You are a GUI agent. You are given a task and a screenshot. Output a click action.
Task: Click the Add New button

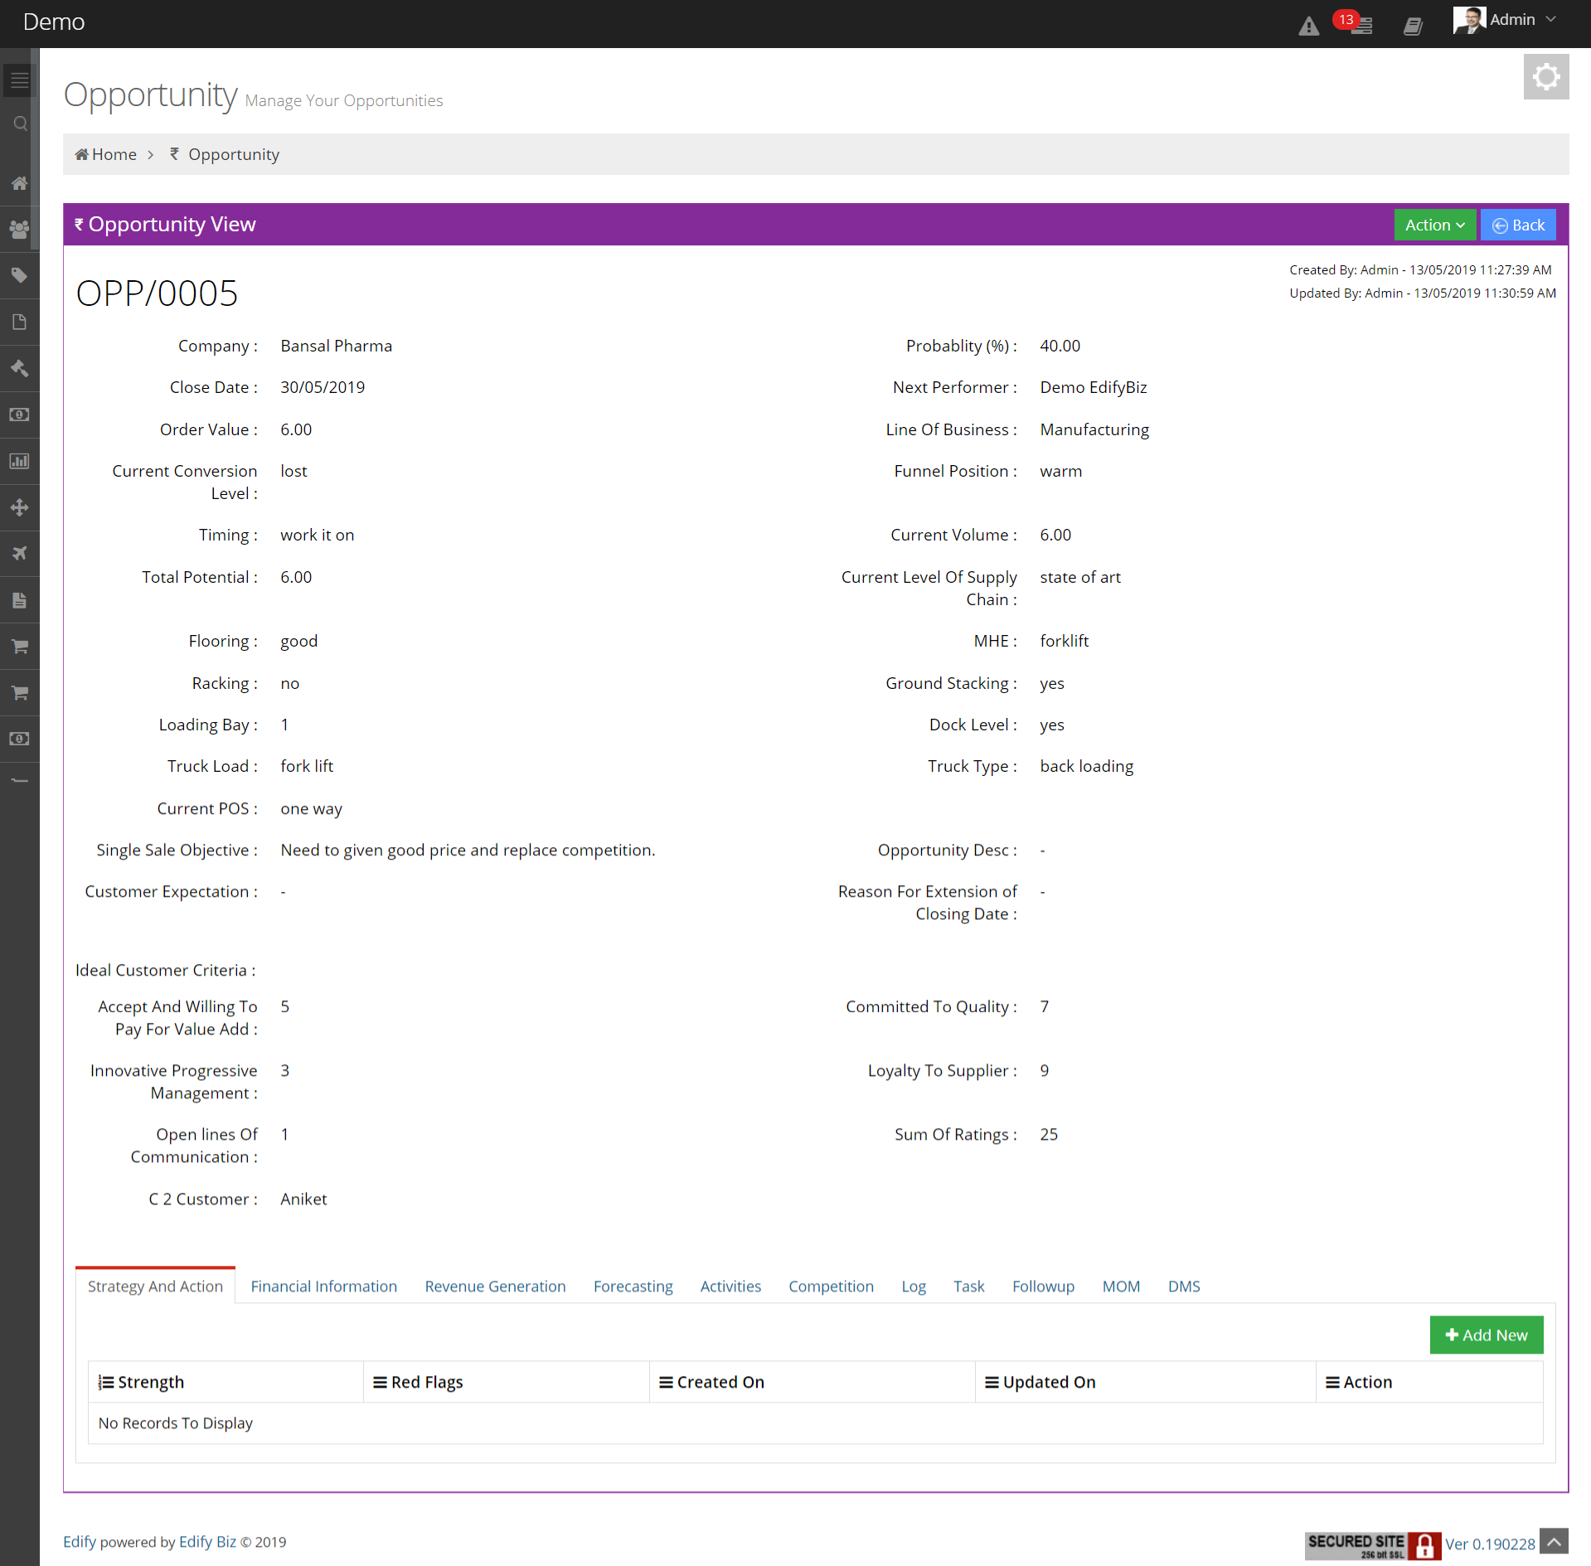click(x=1486, y=1335)
